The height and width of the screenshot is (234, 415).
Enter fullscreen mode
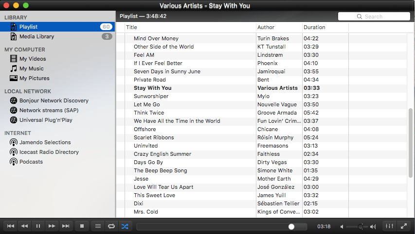[x=404, y=226]
